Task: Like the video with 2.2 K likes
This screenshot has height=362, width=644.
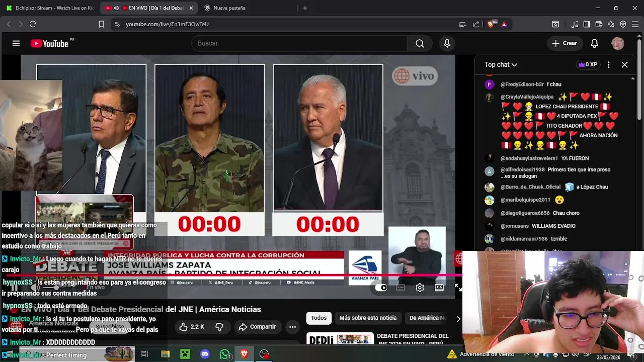Action: (192, 327)
